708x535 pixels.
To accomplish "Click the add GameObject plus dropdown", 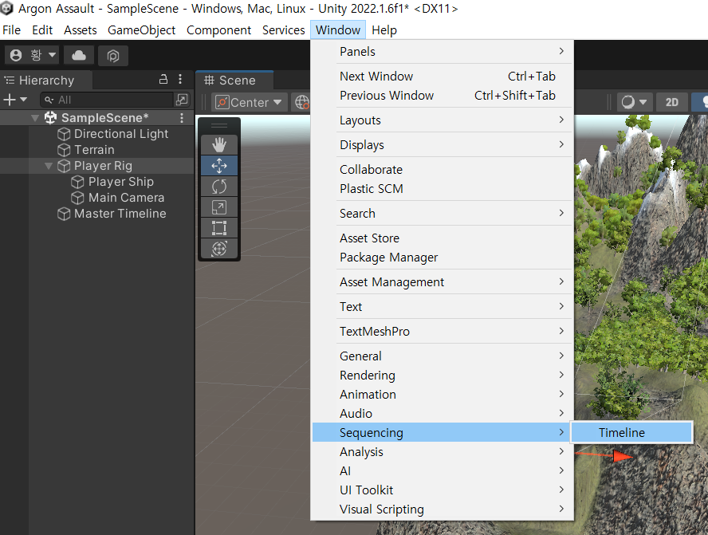I will click(15, 100).
